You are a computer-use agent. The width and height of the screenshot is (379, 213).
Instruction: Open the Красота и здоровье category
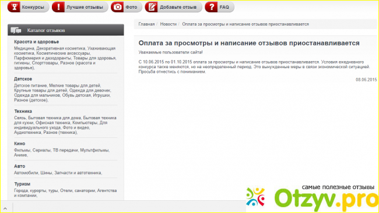point(37,42)
